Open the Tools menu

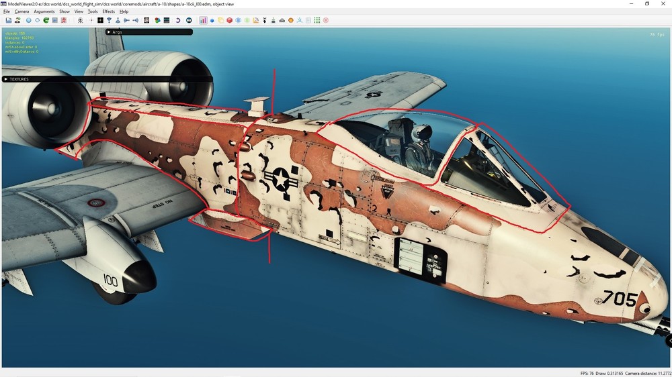coord(93,11)
